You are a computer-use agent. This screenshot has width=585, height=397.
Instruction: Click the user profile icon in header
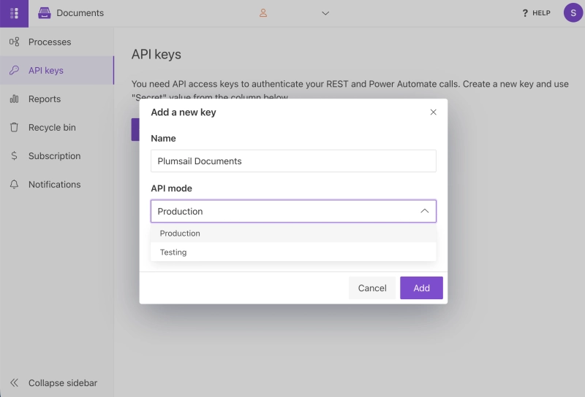pos(263,13)
